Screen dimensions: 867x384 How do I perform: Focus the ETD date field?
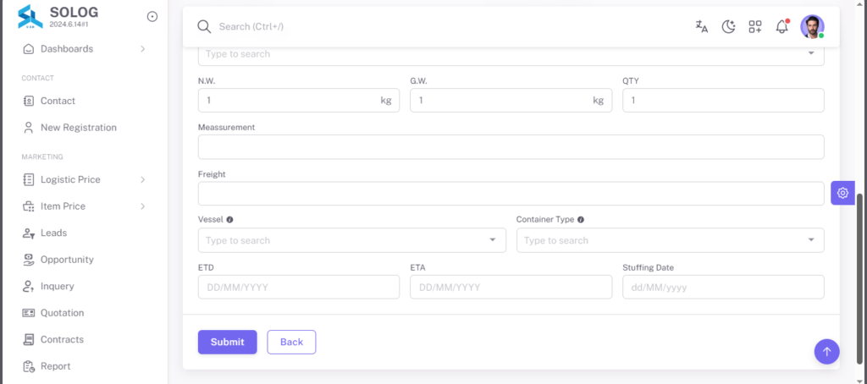pos(299,288)
